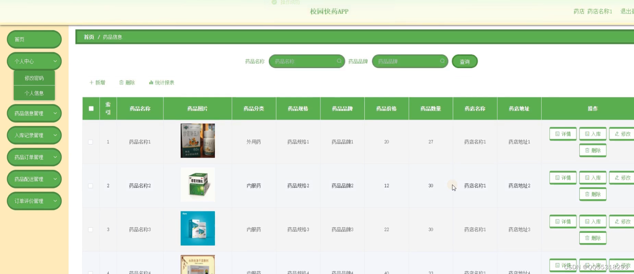This screenshot has height=274, width=634.
Task: Click 药品价格 column header
Action: pos(386,108)
